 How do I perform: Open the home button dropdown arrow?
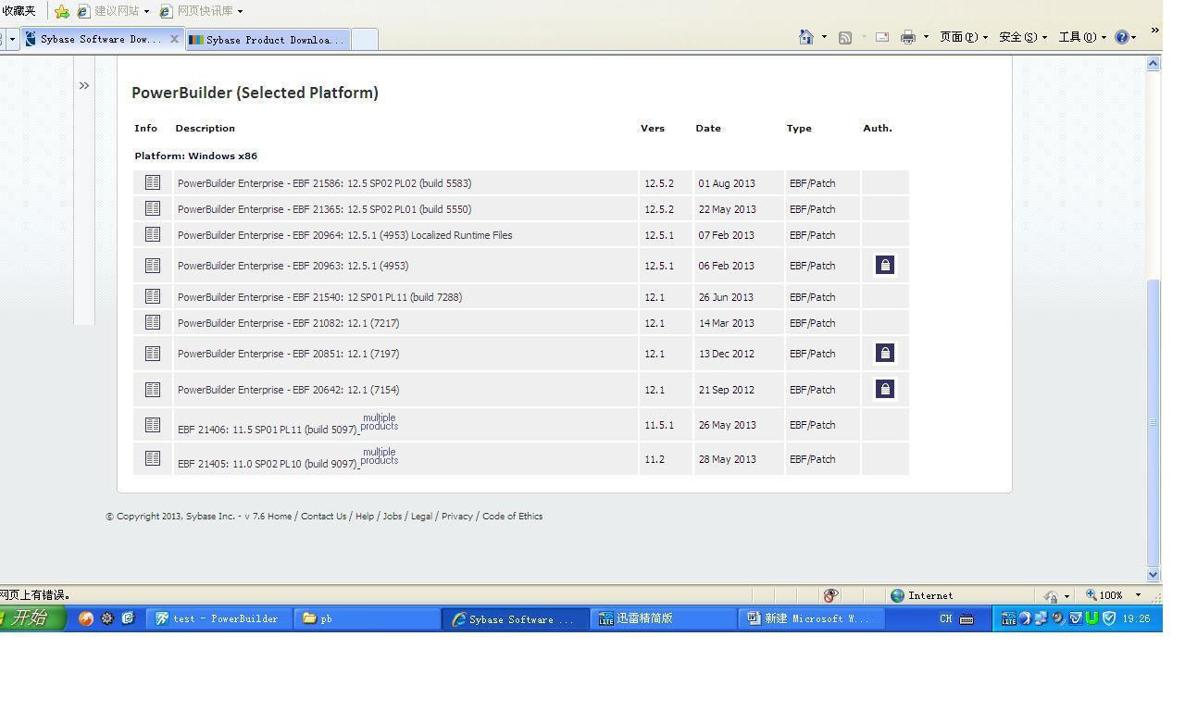click(824, 37)
